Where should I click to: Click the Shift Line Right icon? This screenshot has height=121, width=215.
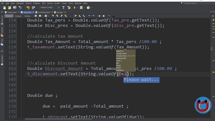coord(93,16)
